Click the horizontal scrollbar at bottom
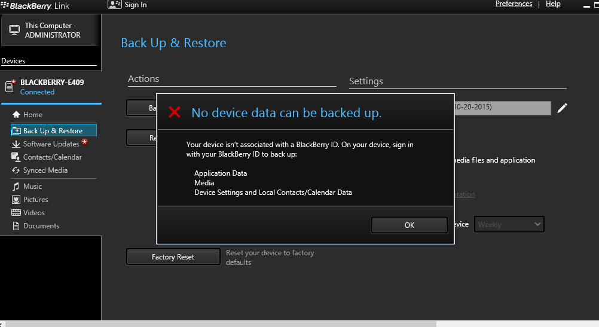The image size is (599, 327). 221,324
